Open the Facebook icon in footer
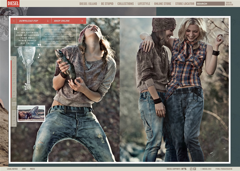 click(x=194, y=169)
